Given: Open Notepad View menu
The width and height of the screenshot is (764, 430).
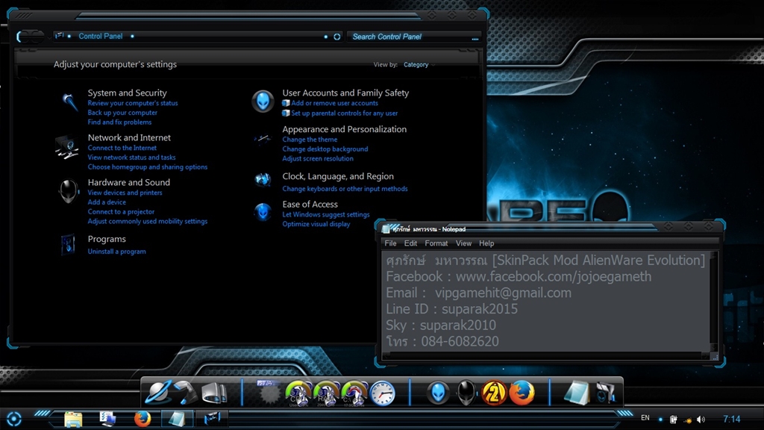Looking at the screenshot, I should 463,243.
